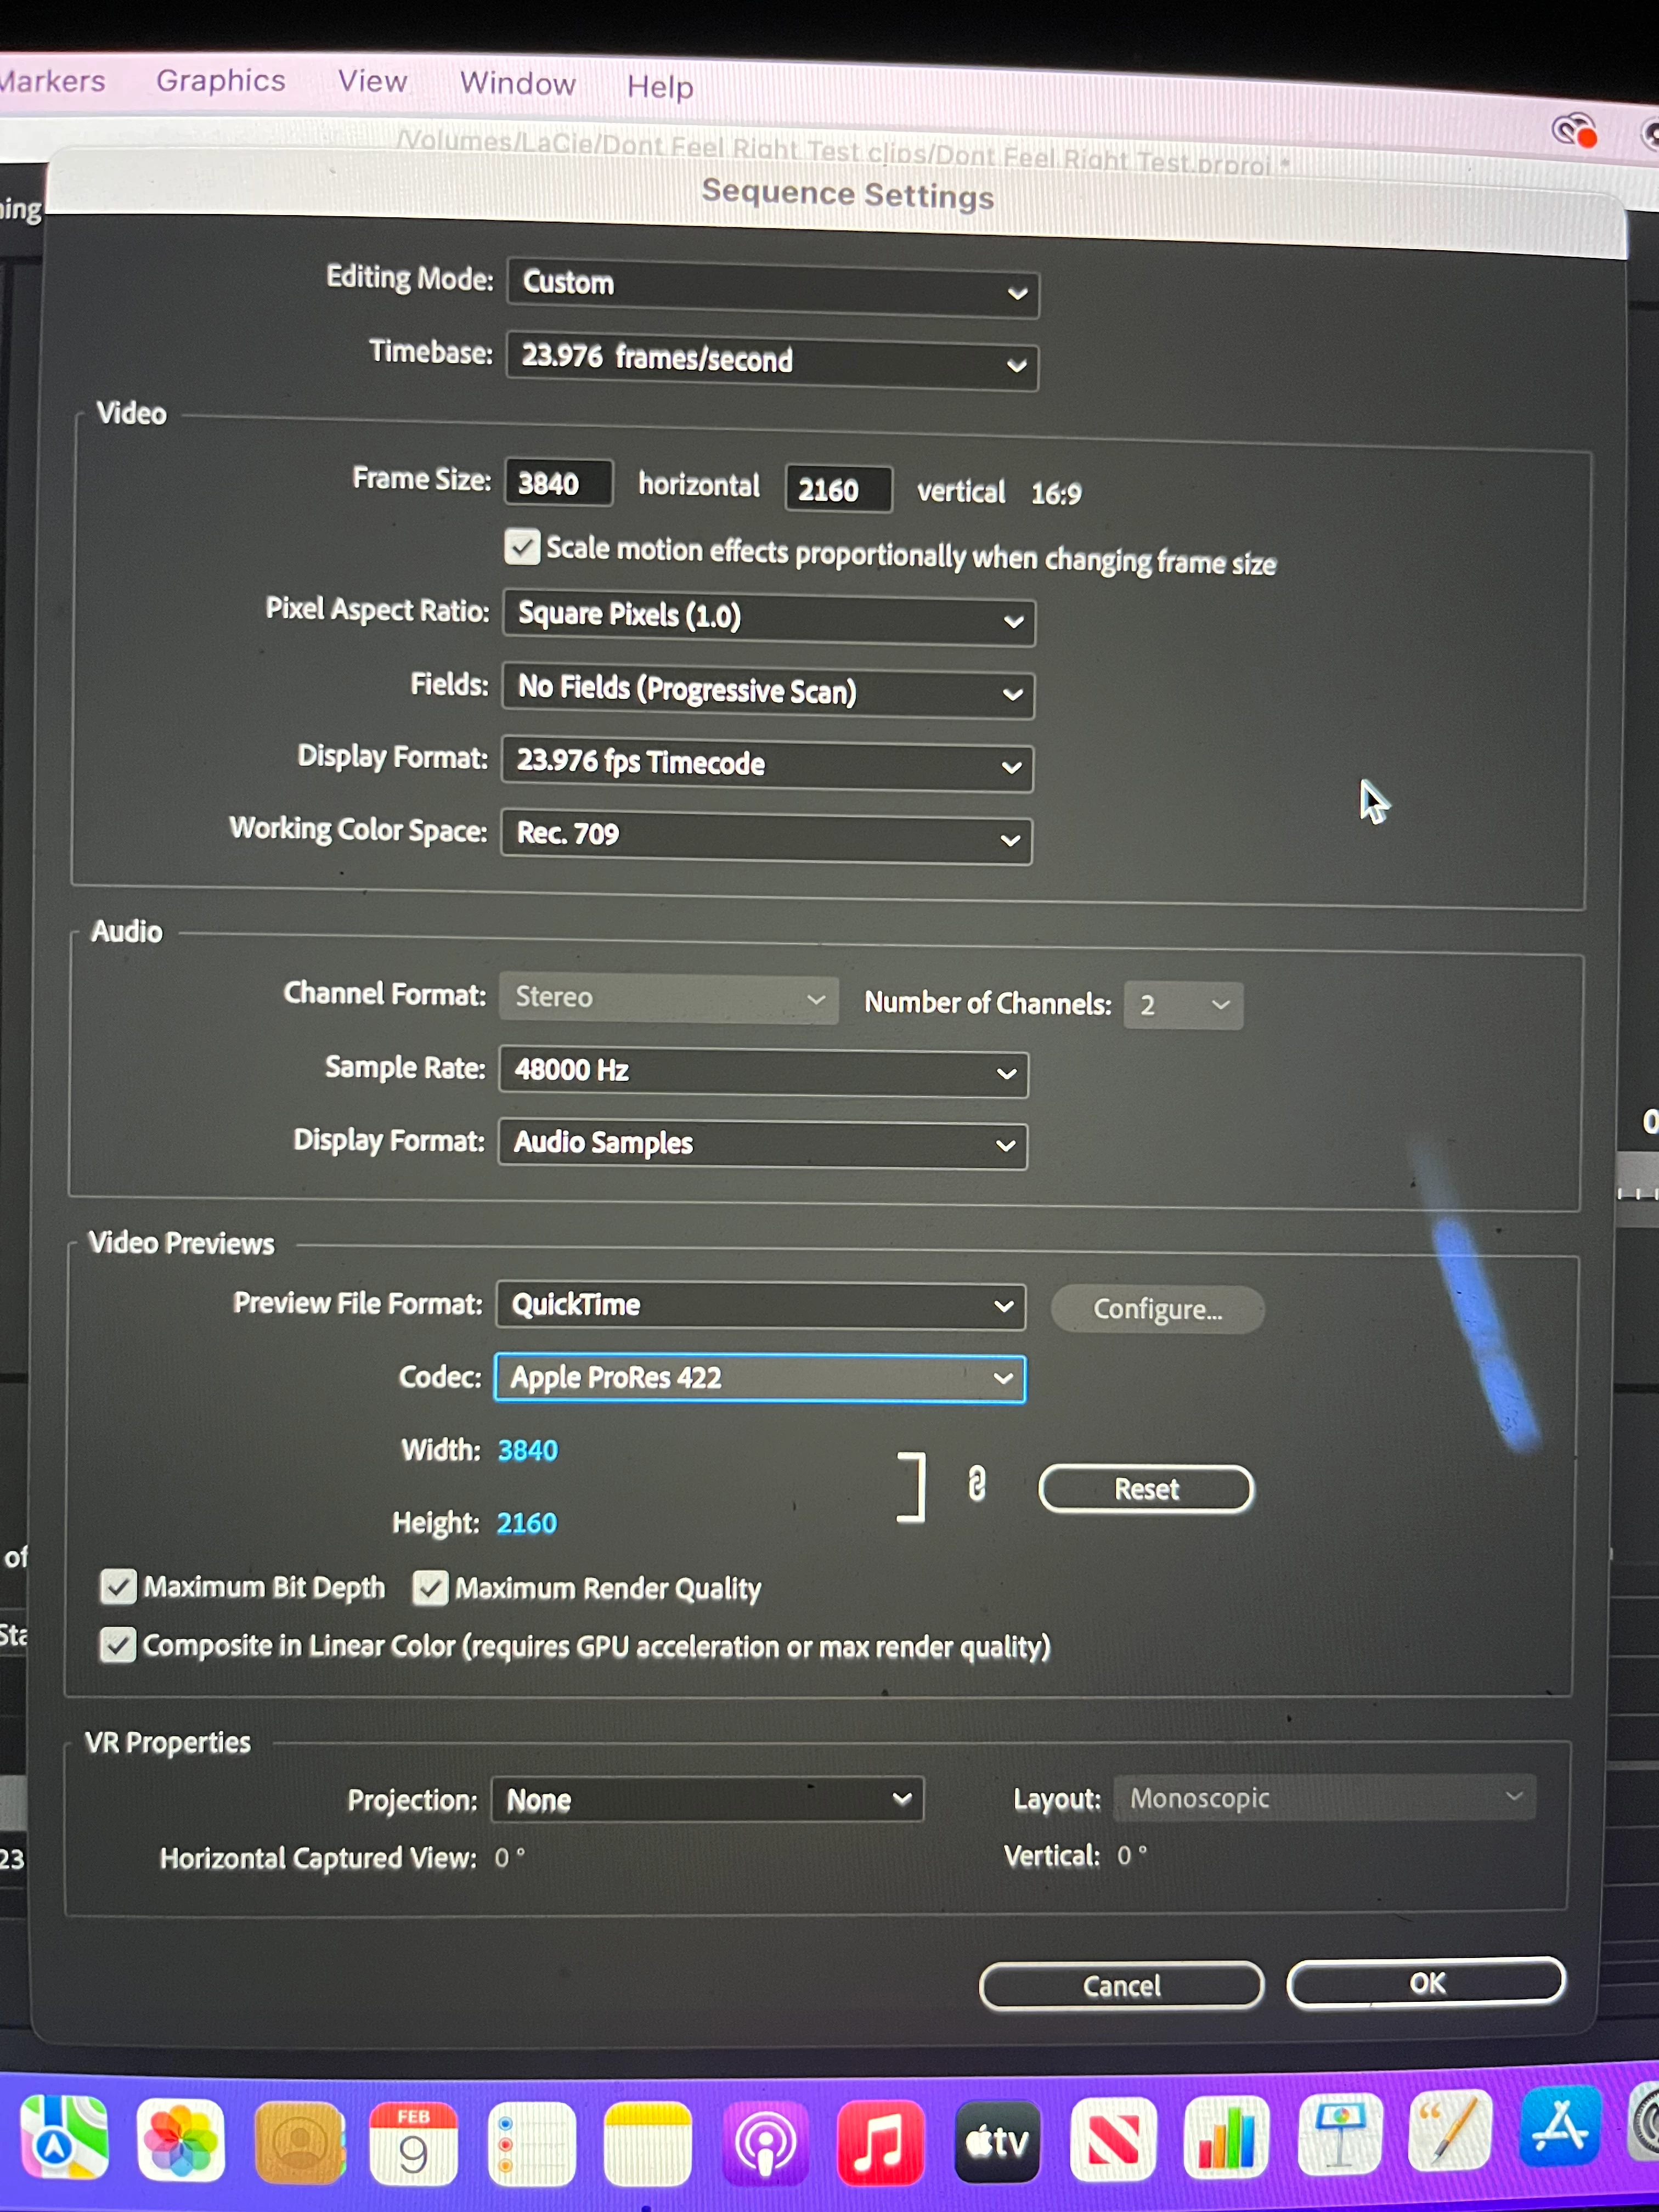Uncheck Maximum Render Quality
Screen dimensions: 1659x2212
tap(430, 1587)
